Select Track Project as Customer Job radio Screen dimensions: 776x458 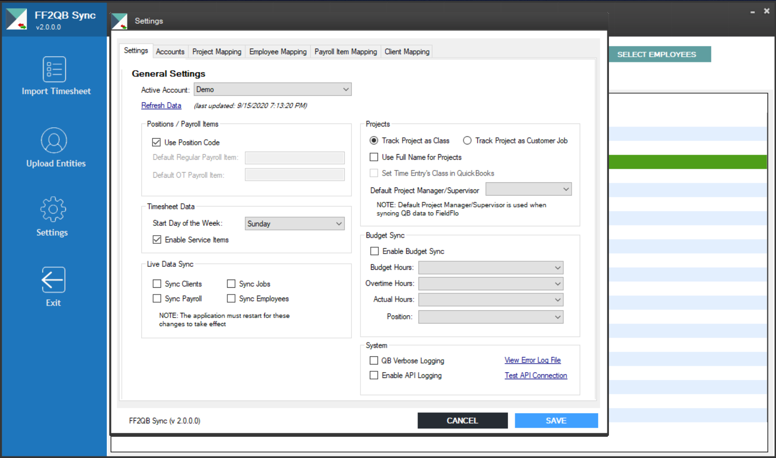coord(467,140)
